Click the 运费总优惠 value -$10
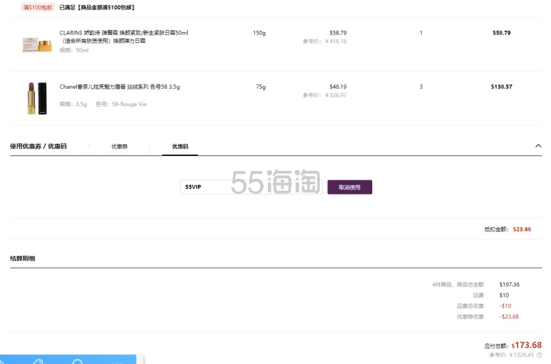551x364 pixels. pyautogui.click(x=505, y=306)
